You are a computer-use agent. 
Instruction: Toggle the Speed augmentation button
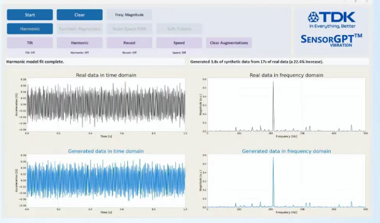tap(179, 43)
